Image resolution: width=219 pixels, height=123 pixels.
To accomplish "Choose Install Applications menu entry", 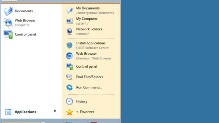I will pos(91,45).
